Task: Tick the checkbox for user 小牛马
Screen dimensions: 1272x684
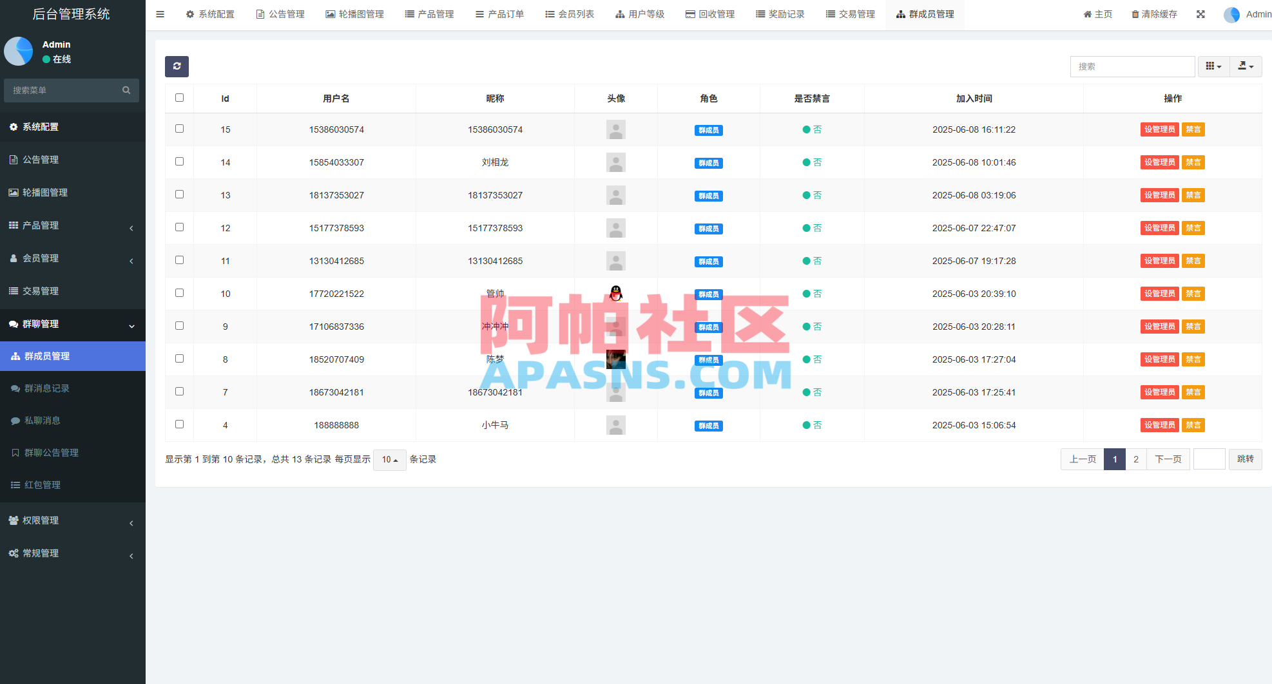Action: pyautogui.click(x=179, y=424)
